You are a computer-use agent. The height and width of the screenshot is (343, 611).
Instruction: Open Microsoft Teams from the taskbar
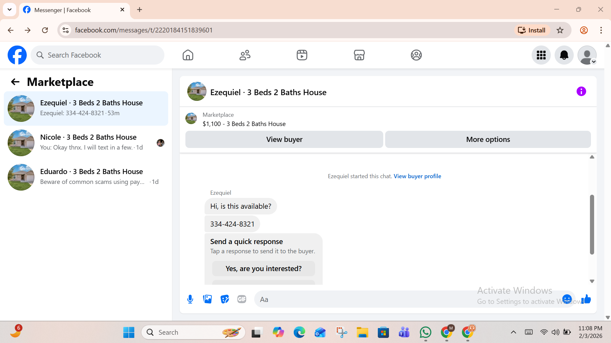pos(404,332)
